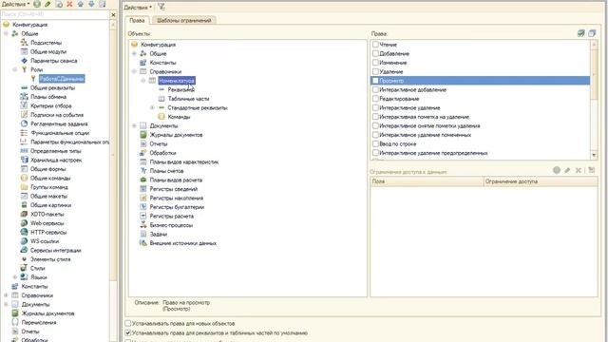Select Регламентные задания in the left tree
The height and width of the screenshot is (342, 608).
(59, 124)
